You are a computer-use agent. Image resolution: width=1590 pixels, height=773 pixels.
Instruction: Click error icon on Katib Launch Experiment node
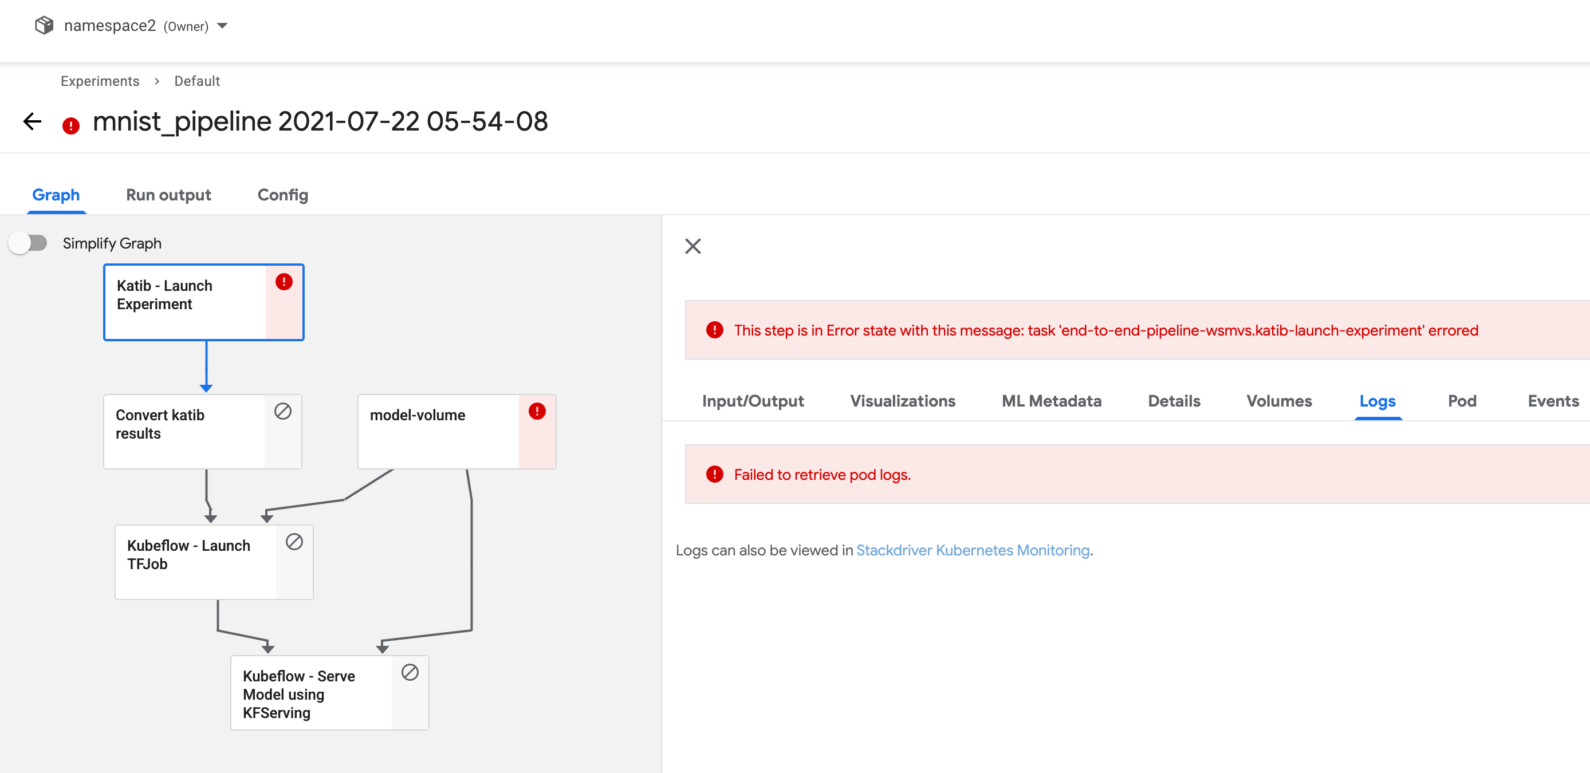click(x=284, y=282)
